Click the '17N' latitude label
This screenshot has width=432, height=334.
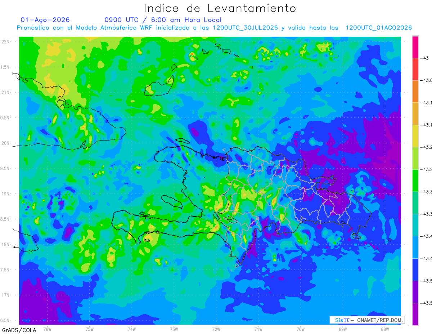pyautogui.click(x=6, y=295)
